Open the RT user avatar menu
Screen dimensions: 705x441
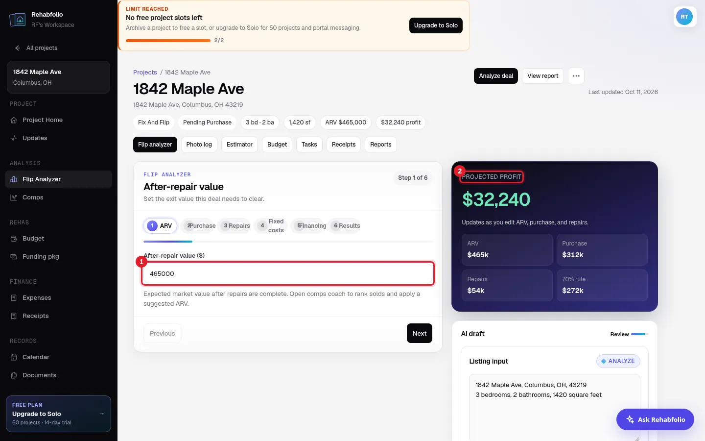(x=684, y=17)
